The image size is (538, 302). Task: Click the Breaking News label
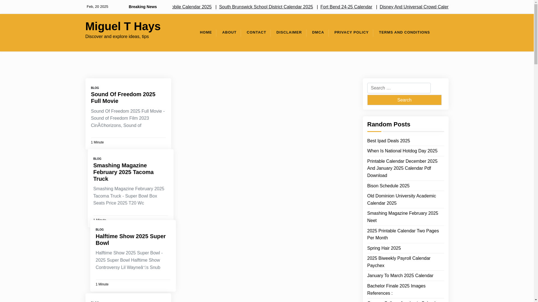coord(143,7)
